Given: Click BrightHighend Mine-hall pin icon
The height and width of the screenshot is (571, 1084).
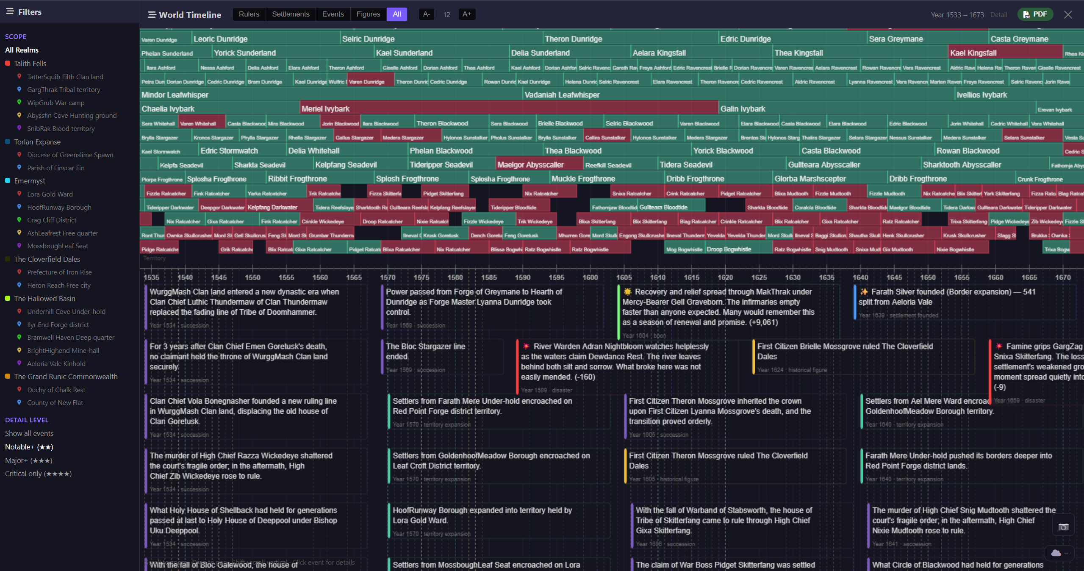Looking at the screenshot, I should pyautogui.click(x=19, y=350).
